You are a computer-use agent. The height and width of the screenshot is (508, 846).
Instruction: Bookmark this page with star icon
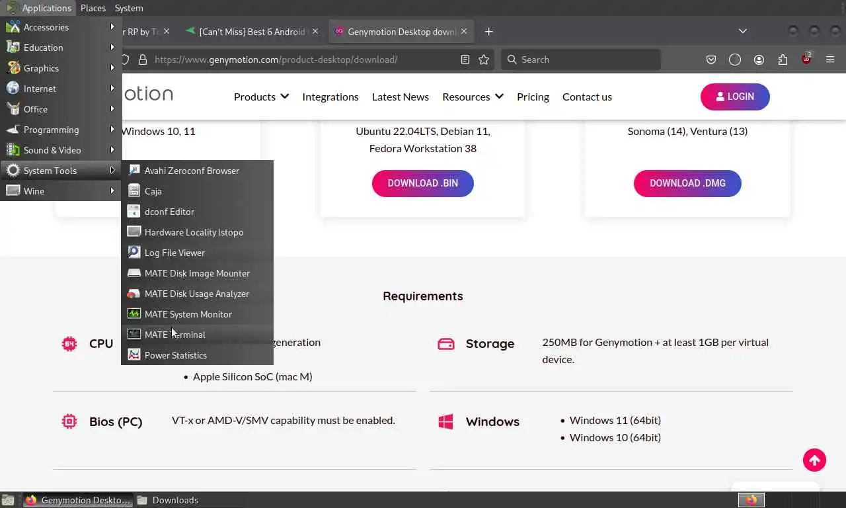click(484, 60)
